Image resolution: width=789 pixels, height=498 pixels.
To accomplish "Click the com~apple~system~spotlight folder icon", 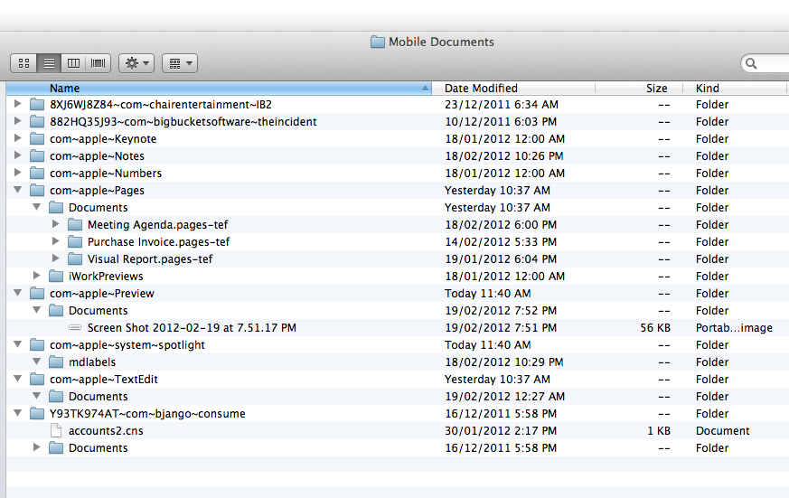I will tap(37, 344).
